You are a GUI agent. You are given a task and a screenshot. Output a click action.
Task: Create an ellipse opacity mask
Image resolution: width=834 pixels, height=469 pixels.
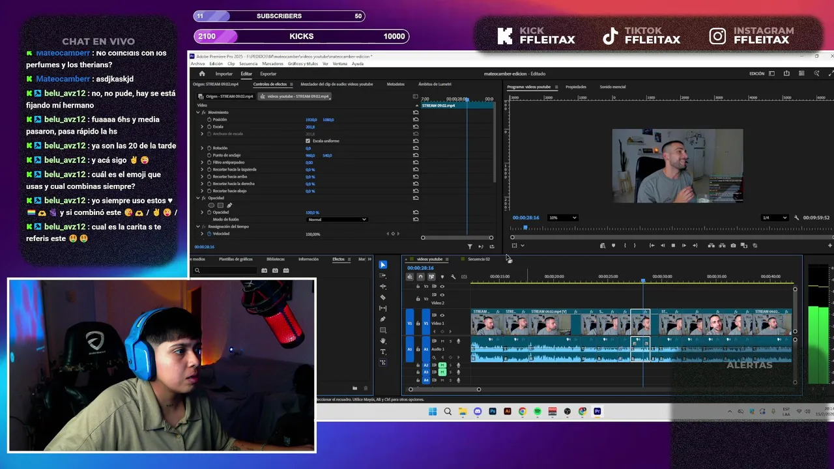click(211, 205)
